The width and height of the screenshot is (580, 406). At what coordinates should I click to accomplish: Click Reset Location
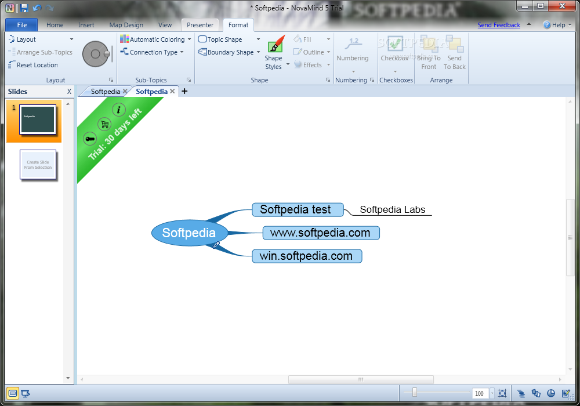click(x=33, y=65)
